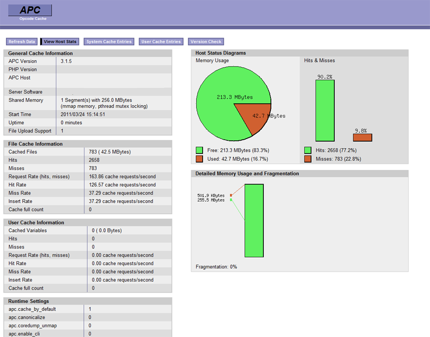
Task: Click the green marker beside 255.5 MBytes
Action: point(231,200)
